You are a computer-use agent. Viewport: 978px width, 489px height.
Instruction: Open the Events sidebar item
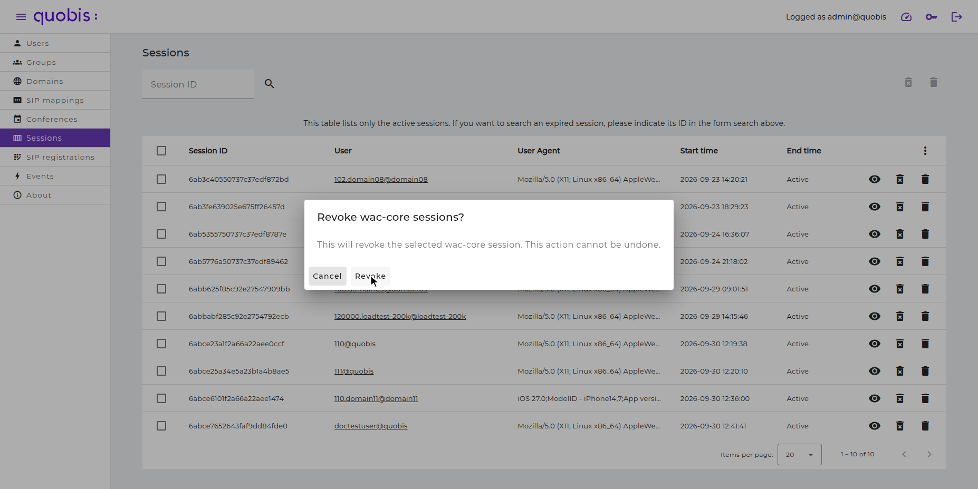[55, 176]
